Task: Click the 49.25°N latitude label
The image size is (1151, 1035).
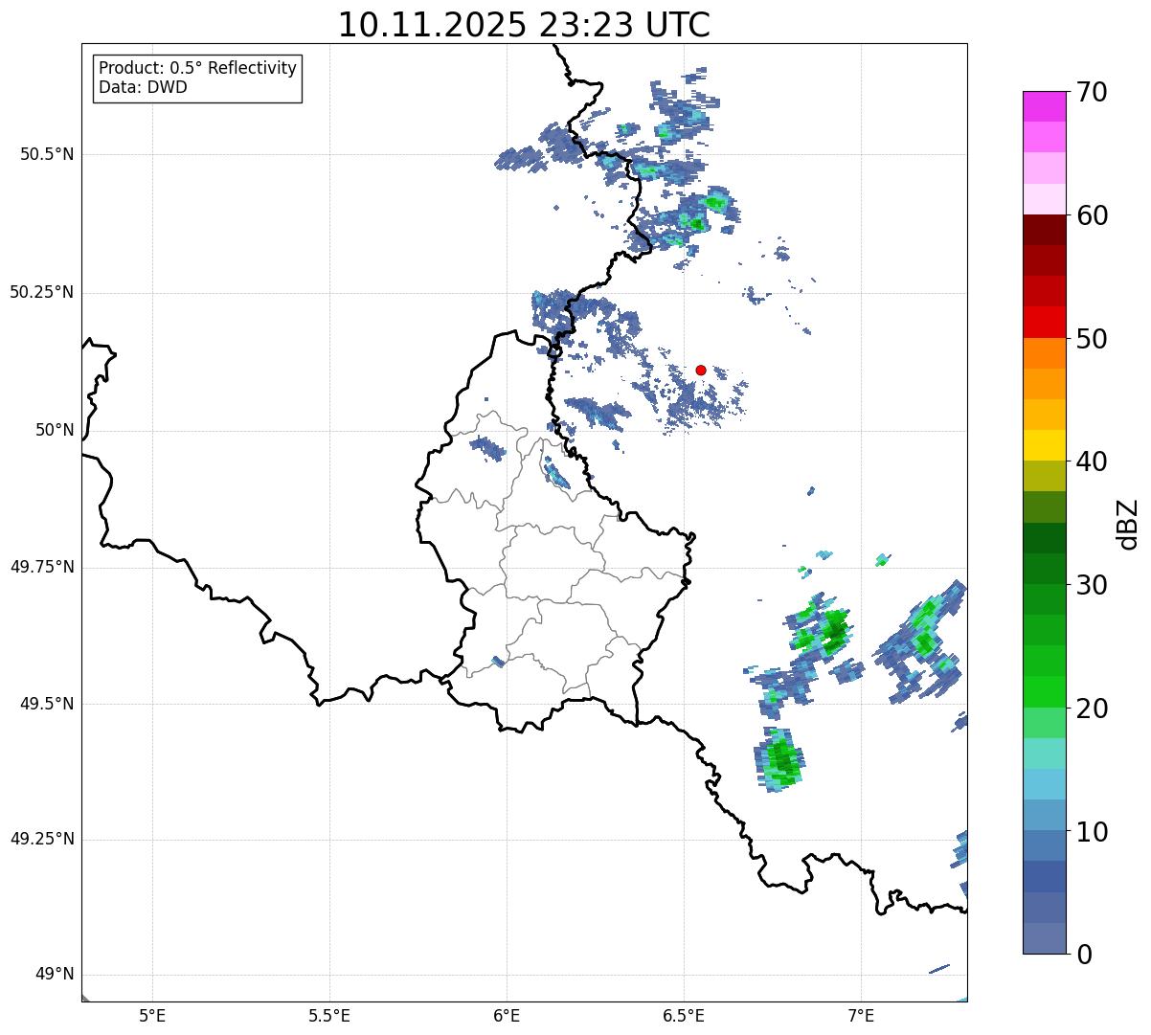Action: point(41,840)
